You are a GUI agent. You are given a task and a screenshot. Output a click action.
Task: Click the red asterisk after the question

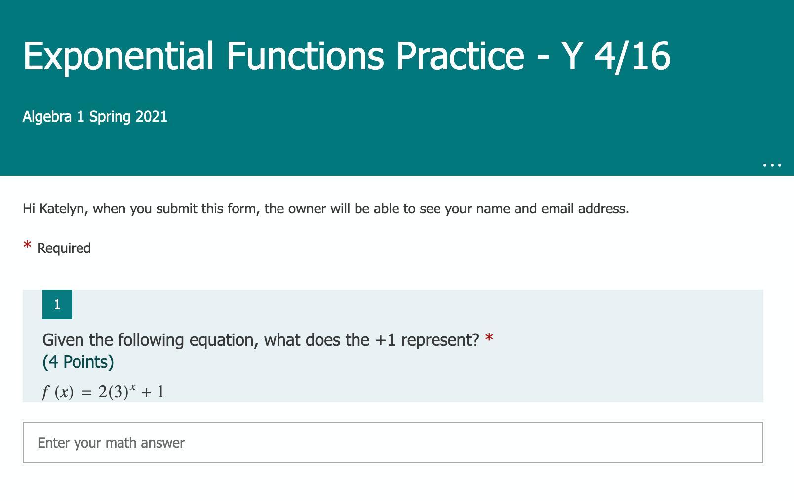point(489,338)
